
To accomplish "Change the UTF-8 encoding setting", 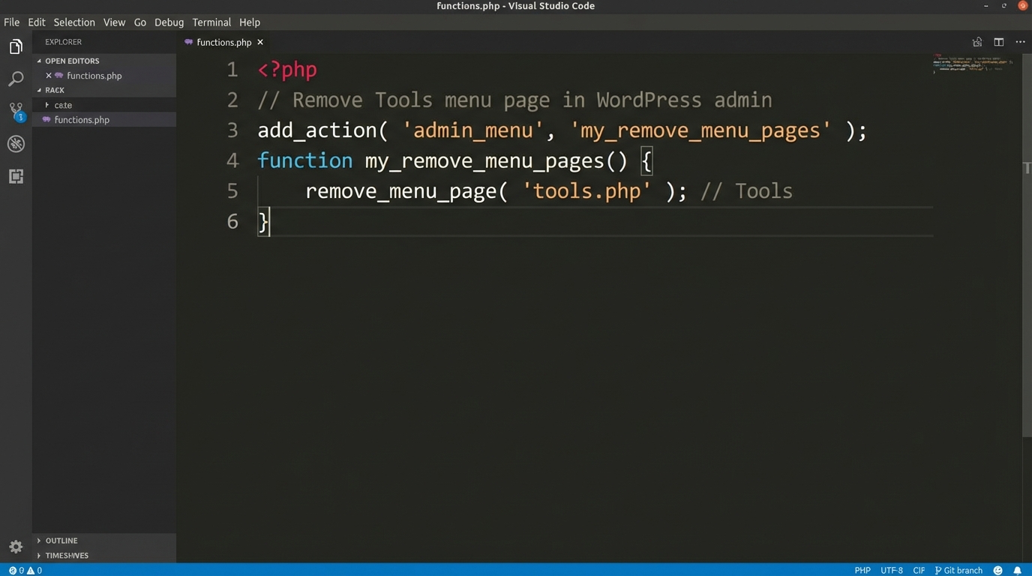I will click(891, 569).
